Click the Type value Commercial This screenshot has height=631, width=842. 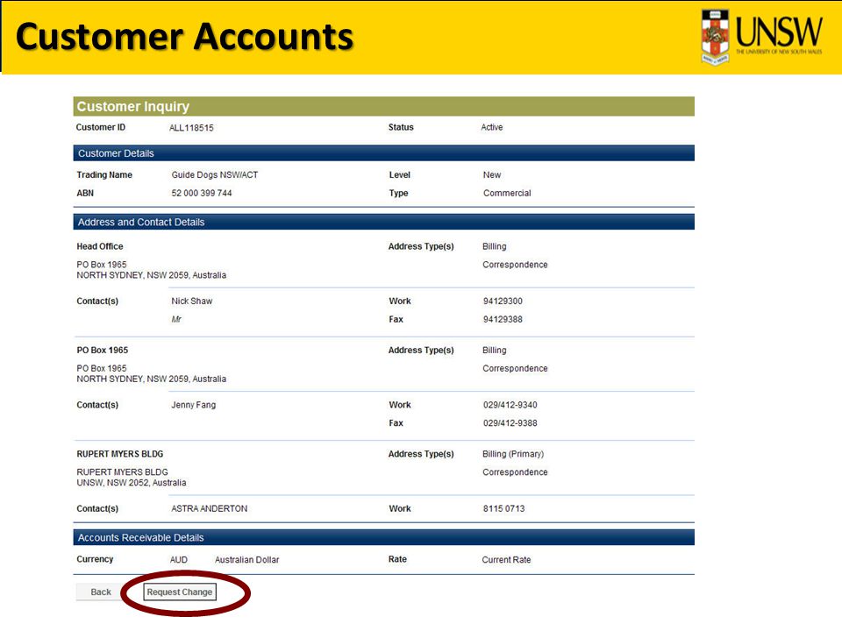[507, 193]
